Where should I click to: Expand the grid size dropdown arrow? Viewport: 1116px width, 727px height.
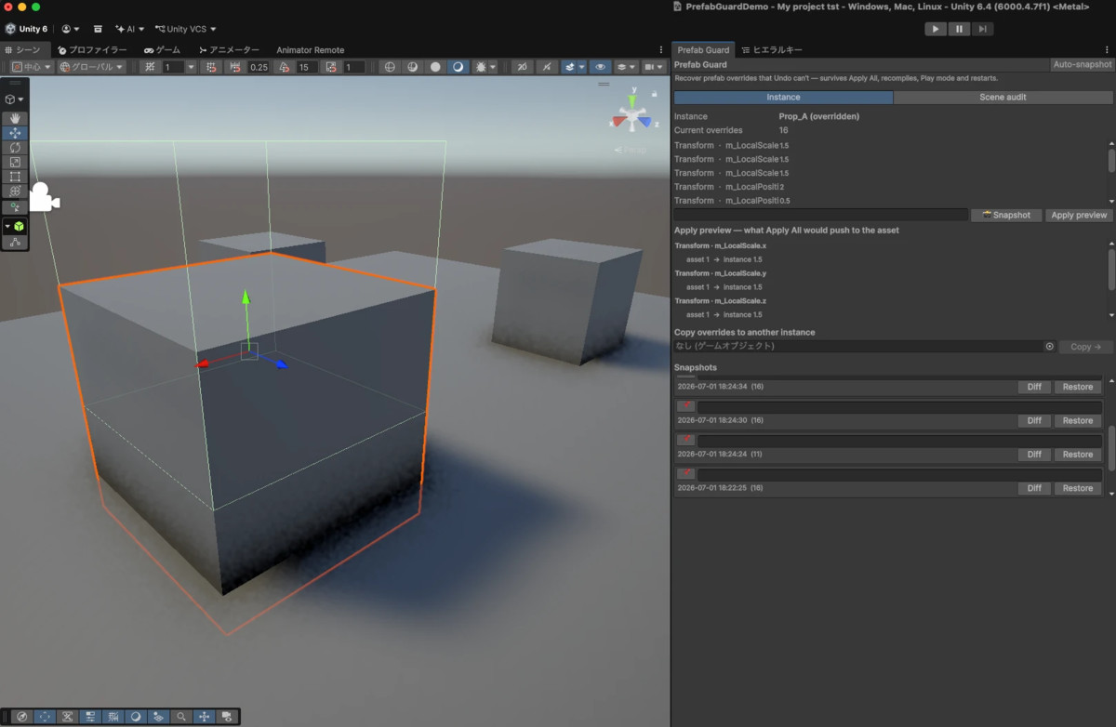tap(192, 67)
